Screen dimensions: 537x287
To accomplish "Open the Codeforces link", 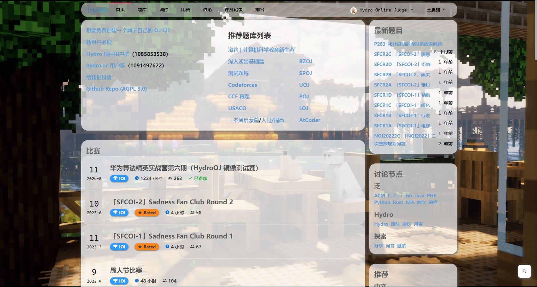I will tap(243, 85).
